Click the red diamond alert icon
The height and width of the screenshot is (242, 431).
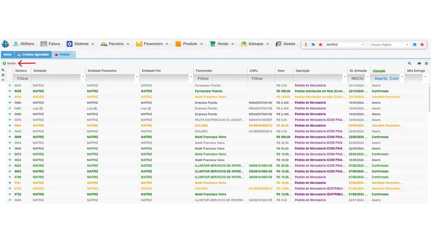[321, 45]
